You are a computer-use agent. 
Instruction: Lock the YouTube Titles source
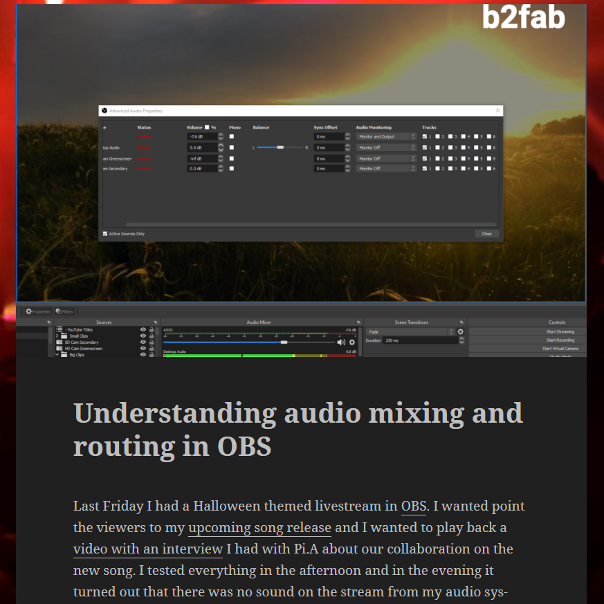(x=152, y=329)
